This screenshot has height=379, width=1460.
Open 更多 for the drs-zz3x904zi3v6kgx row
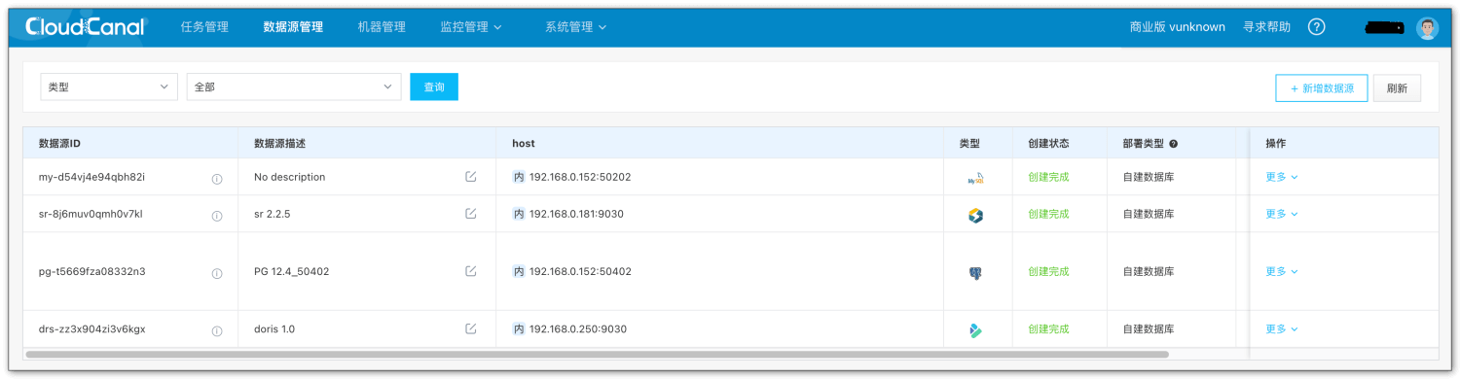1282,329
